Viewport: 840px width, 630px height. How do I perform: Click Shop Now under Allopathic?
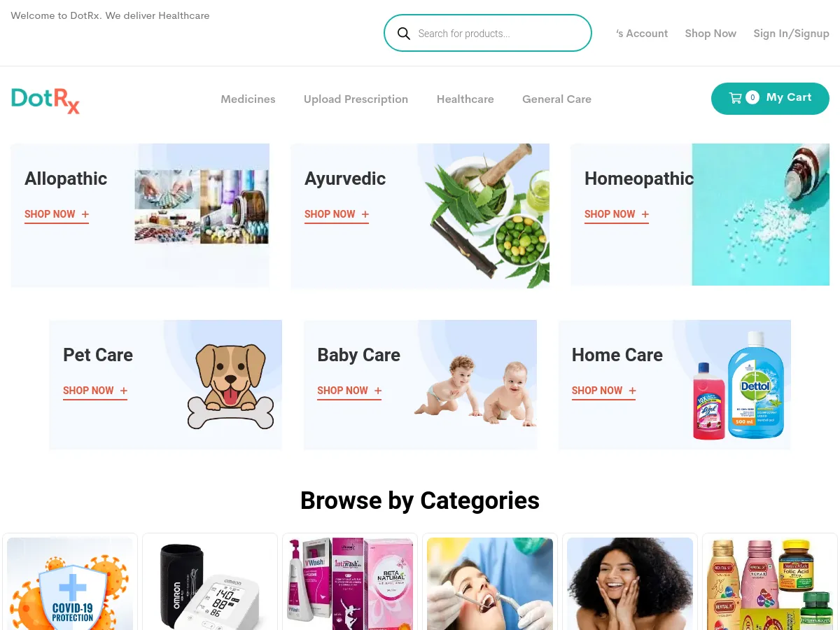click(x=57, y=215)
